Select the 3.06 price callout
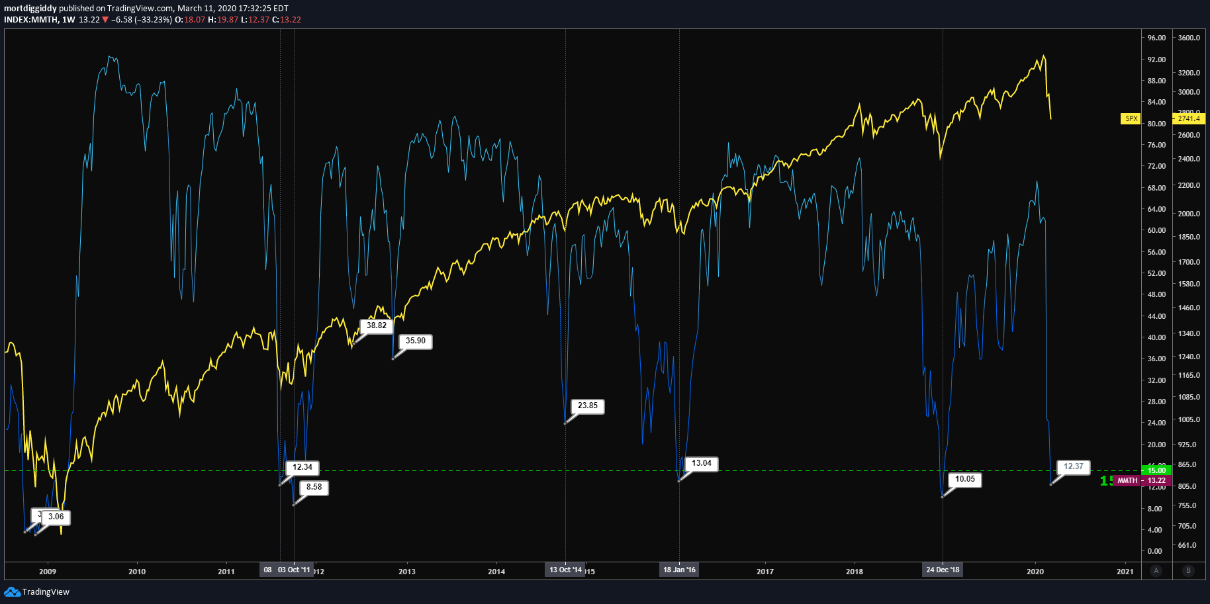Image resolution: width=1210 pixels, height=604 pixels. 56,517
